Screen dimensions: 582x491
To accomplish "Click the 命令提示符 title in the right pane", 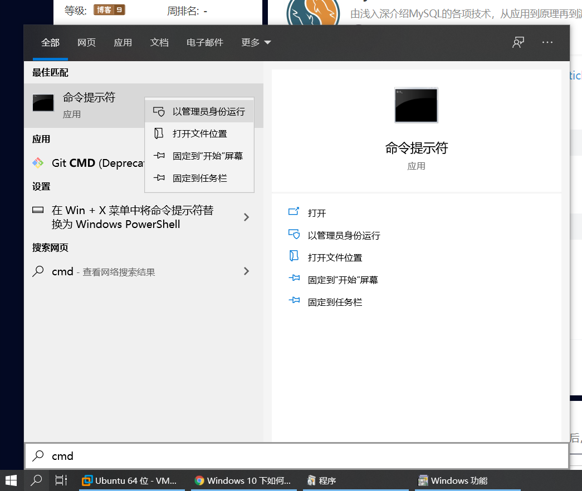I will coord(417,148).
